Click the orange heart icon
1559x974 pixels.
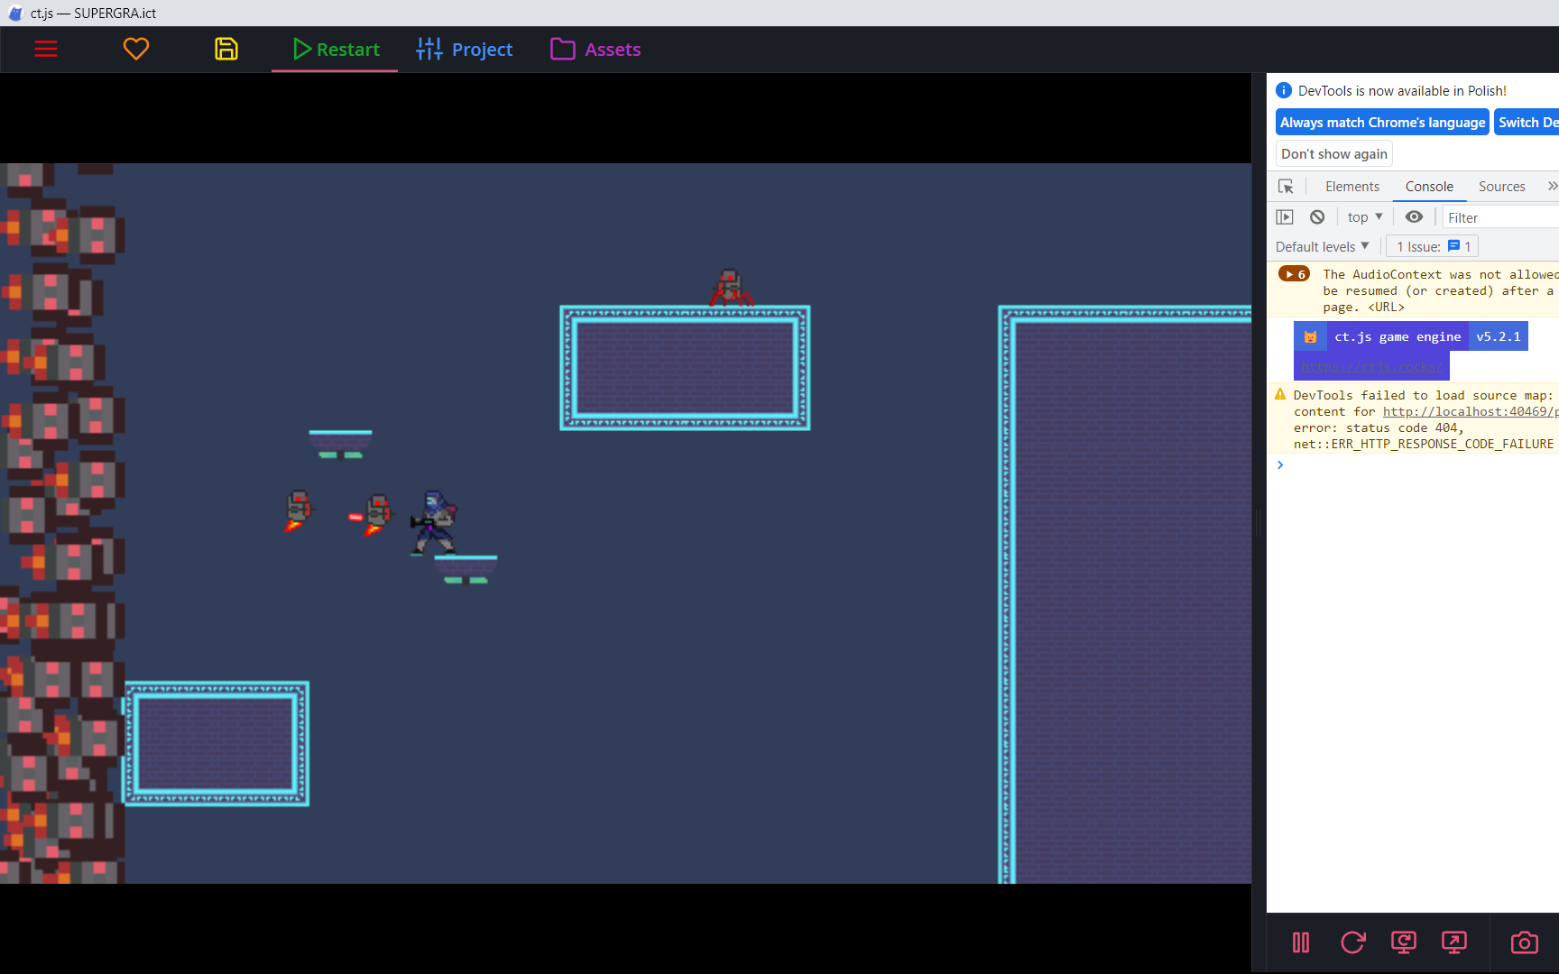136,49
